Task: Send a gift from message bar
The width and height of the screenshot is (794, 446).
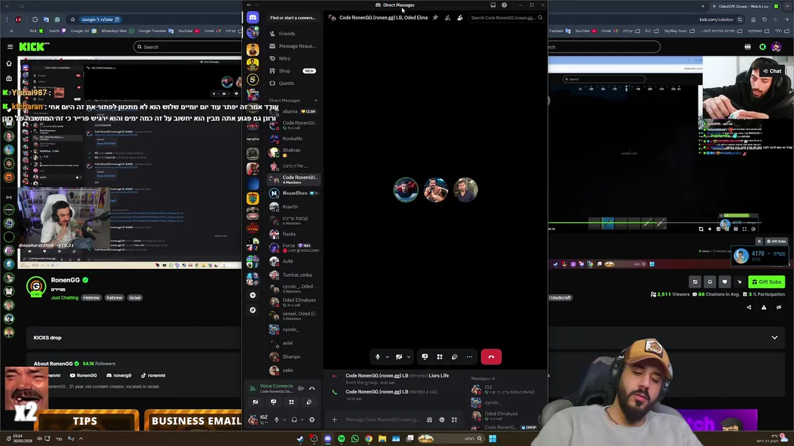Action: click(x=429, y=420)
